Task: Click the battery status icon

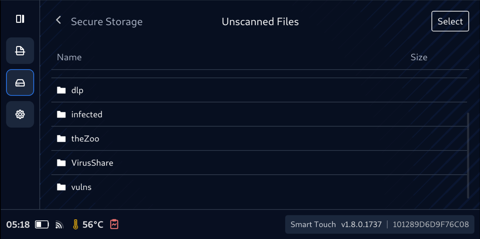Action: click(42, 225)
